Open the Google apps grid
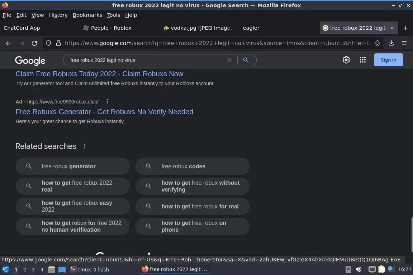The height and width of the screenshot is (275, 413). (x=363, y=60)
